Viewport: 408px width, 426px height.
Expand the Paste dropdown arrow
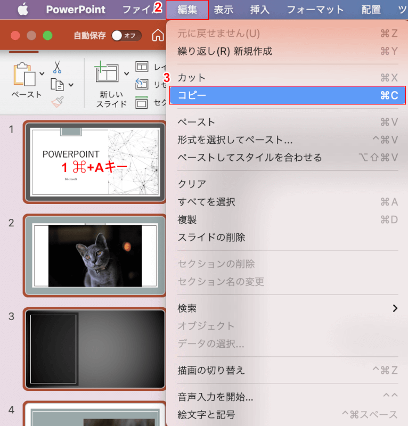[x=42, y=73]
